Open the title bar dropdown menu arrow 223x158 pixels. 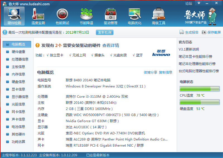(x=199, y=3)
